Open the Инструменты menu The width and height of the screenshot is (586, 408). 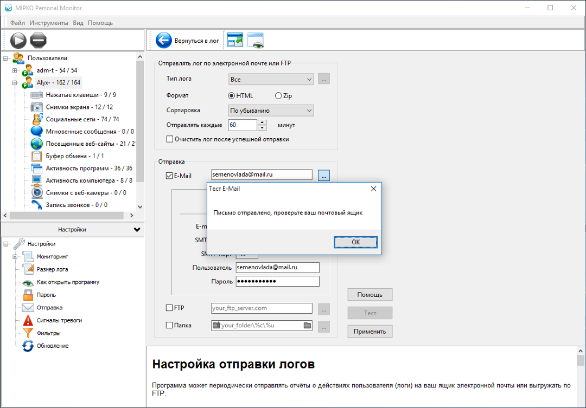point(49,23)
